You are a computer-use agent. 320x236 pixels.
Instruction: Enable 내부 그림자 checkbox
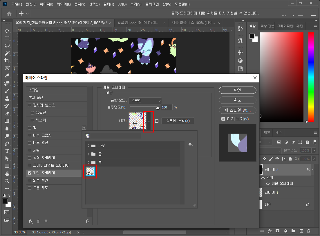click(30, 135)
